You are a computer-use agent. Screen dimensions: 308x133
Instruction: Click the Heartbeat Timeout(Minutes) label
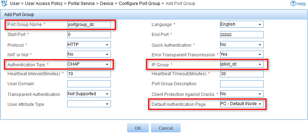(179, 74)
